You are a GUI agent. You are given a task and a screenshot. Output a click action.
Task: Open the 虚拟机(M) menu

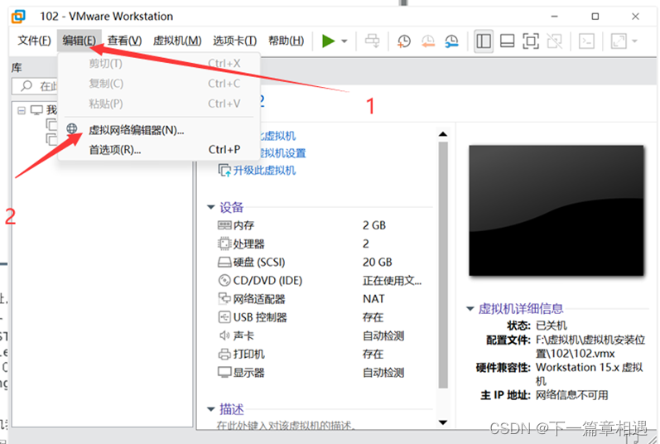(x=177, y=41)
